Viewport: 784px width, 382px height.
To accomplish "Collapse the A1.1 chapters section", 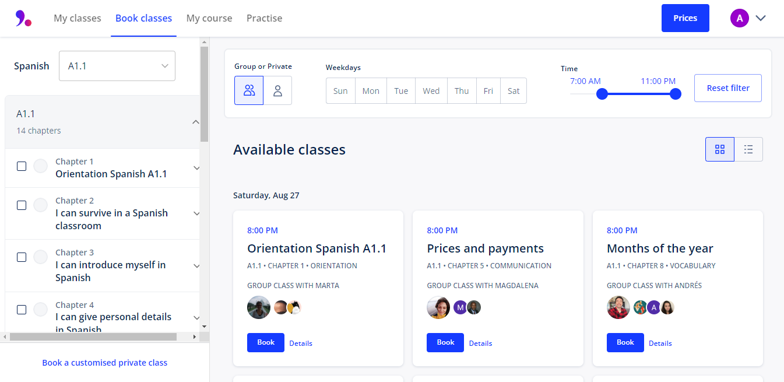I will tap(196, 122).
